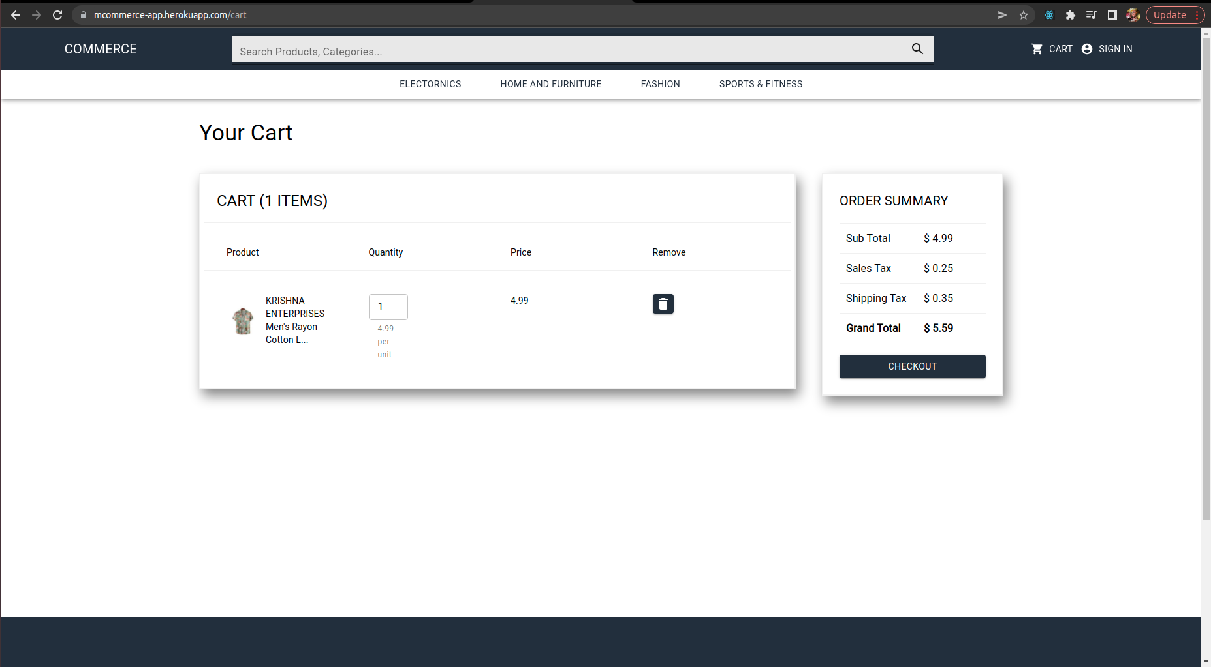This screenshot has width=1211, height=667.
Task: Bookmark this page with the star icon
Action: click(1024, 15)
